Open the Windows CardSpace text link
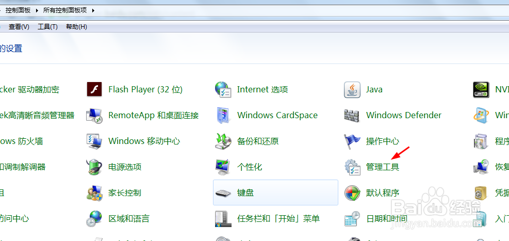Viewport: 509px width, 241px height. (x=277, y=115)
